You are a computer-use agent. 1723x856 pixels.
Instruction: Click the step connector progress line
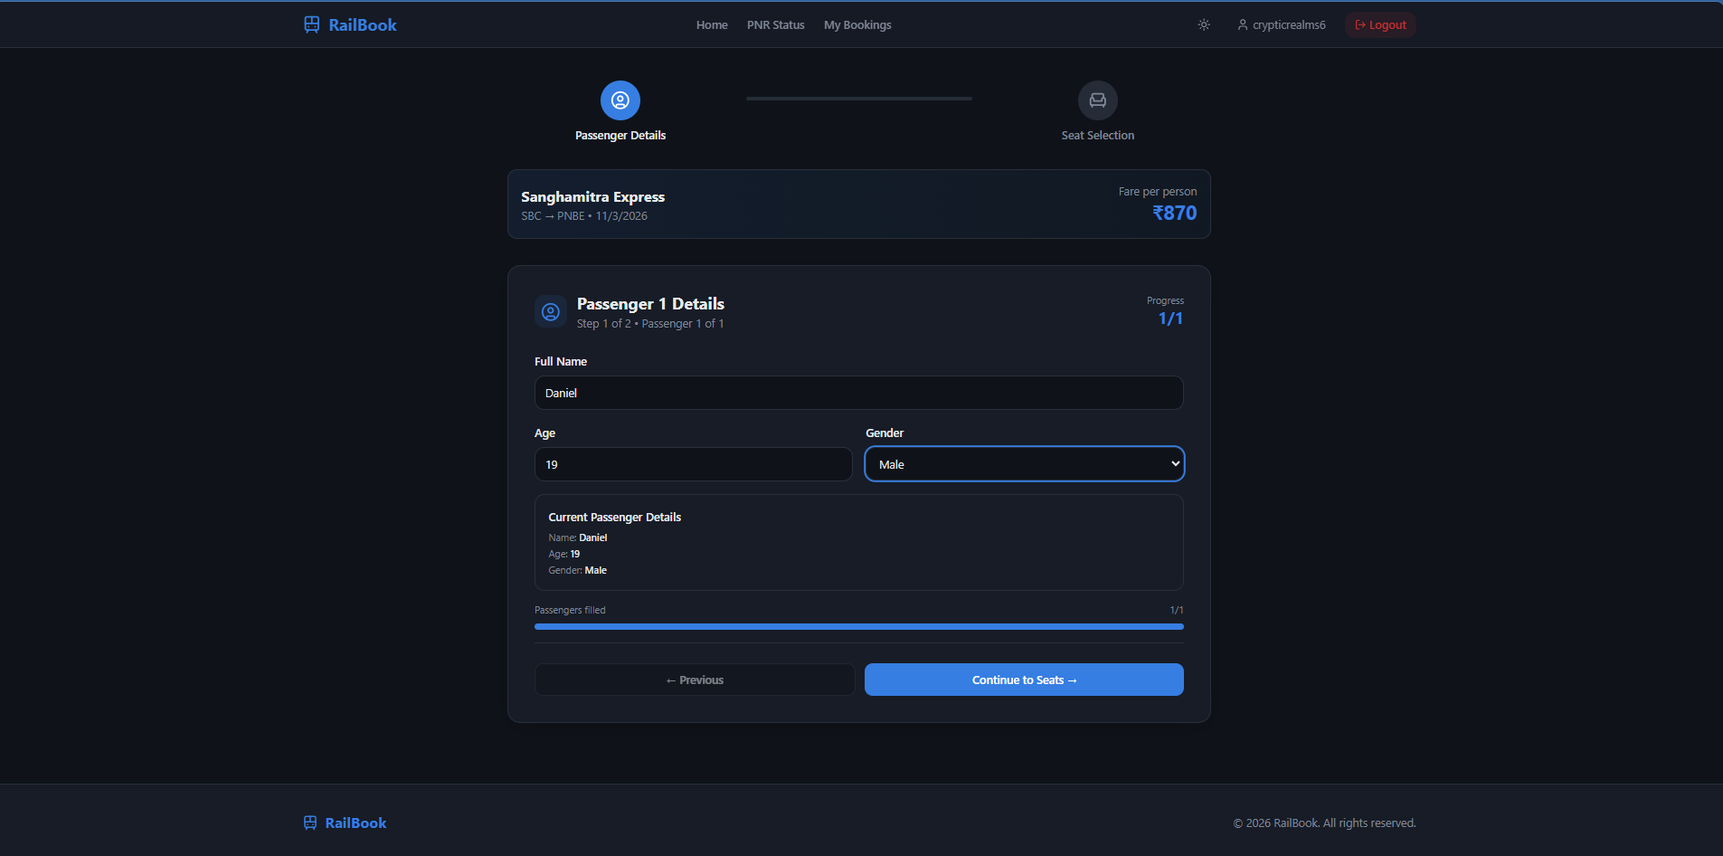click(x=859, y=99)
